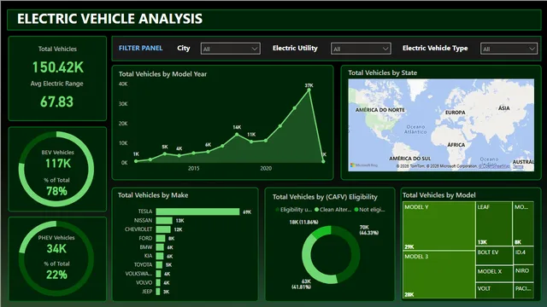
Task: Select the VOLT treemap tile
Action: [494, 290]
